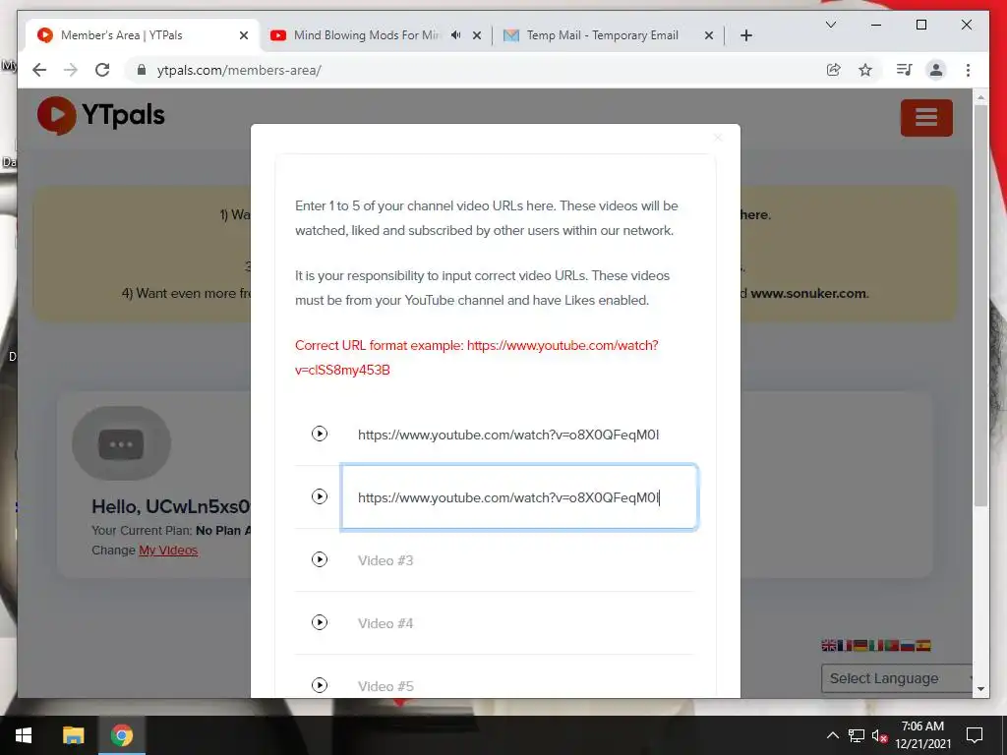Open Chrome media controls icon
Image resolution: width=1007 pixels, height=755 pixels.
tap(905, 70)
